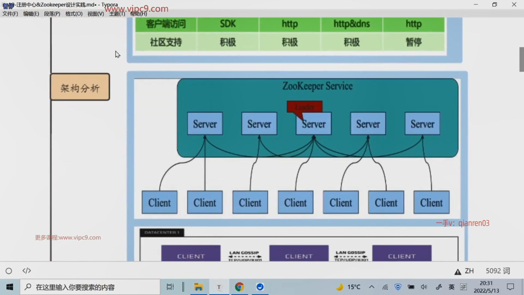Click the 架构分析 mind map node
The height and width of the screenshot is (295, 524).
point(80,87)
